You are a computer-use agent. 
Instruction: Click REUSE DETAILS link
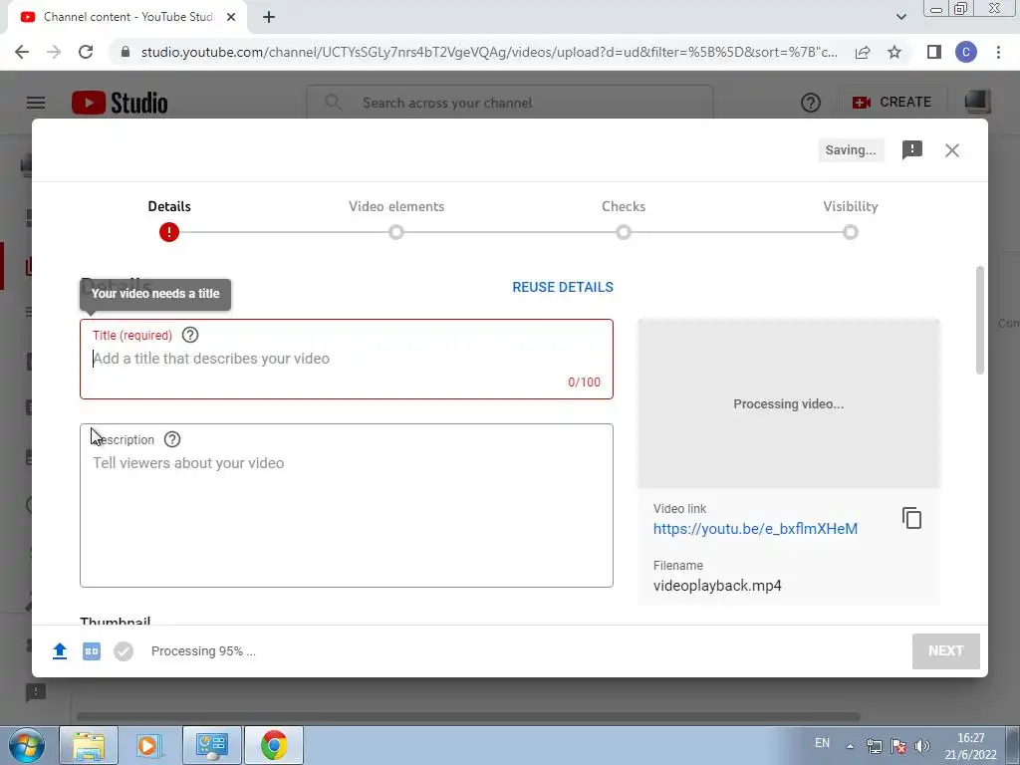(x=563, y=287)
